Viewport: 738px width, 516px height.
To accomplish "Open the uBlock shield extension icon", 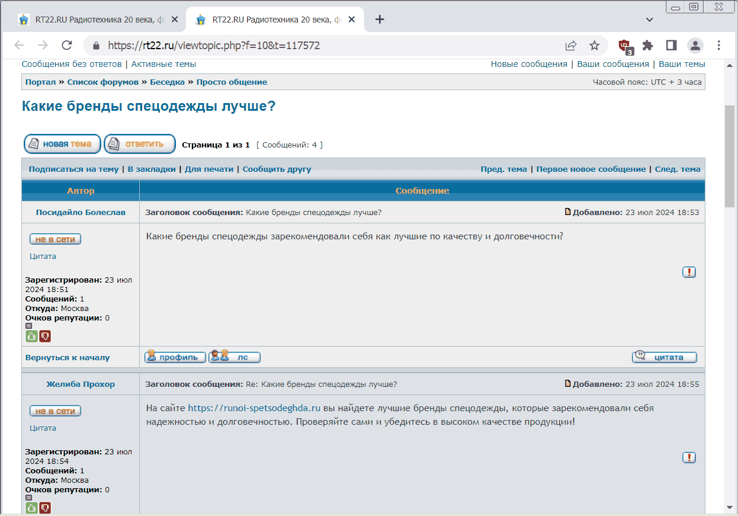I will (x=624, y=46).
